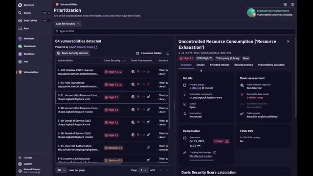313x176 pixels.
Task: Open Search from the sidebar
Action: click(x=27, y=13)
